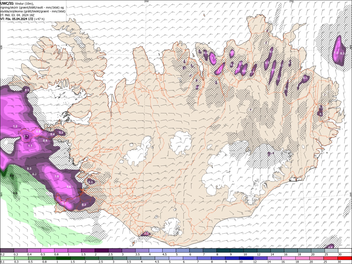Click the '0.4' label on the upper legend
This screenshot has height=264, width=352.
point(29,254)
